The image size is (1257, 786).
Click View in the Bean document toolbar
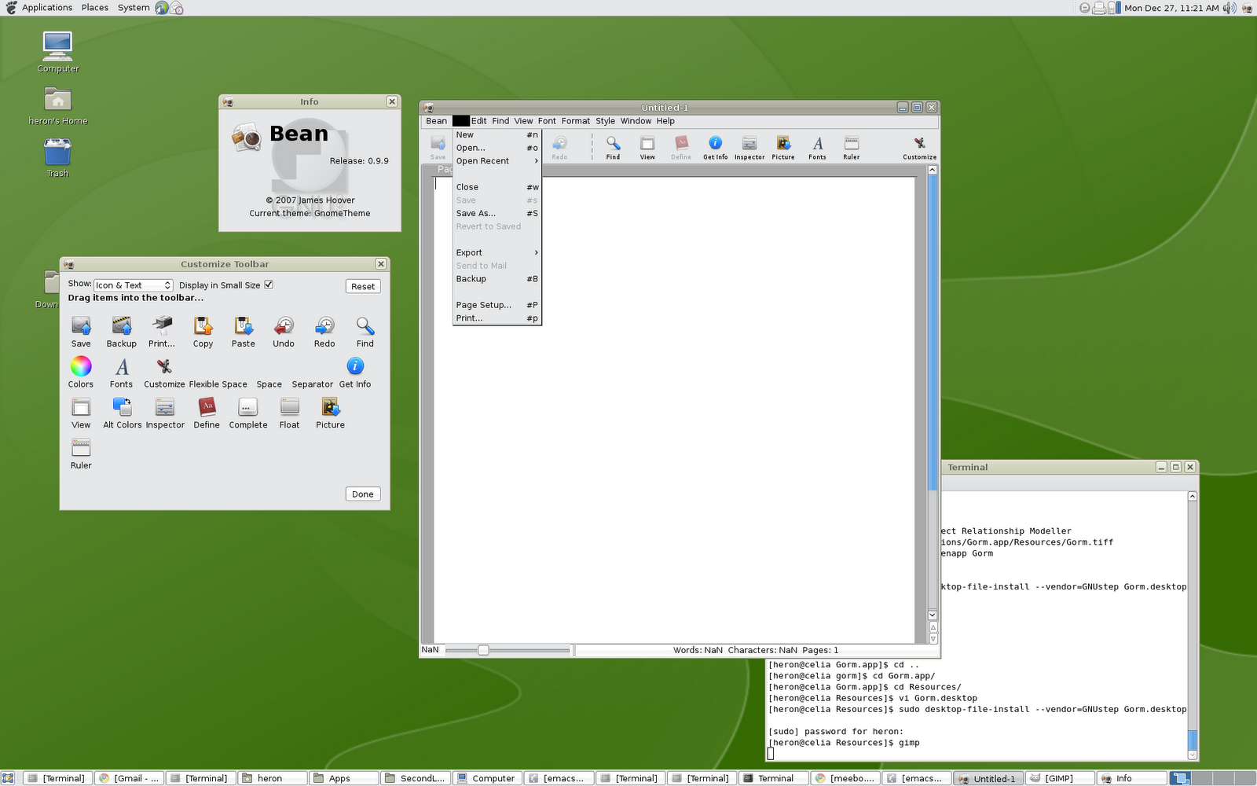647,147
